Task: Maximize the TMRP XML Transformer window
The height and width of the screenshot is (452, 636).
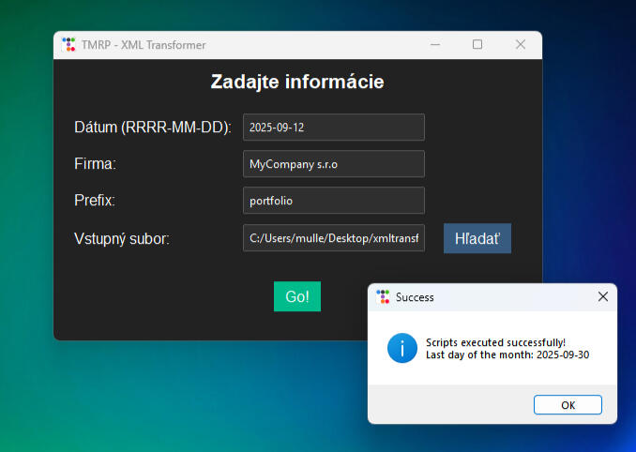Action: pos(477,45)
